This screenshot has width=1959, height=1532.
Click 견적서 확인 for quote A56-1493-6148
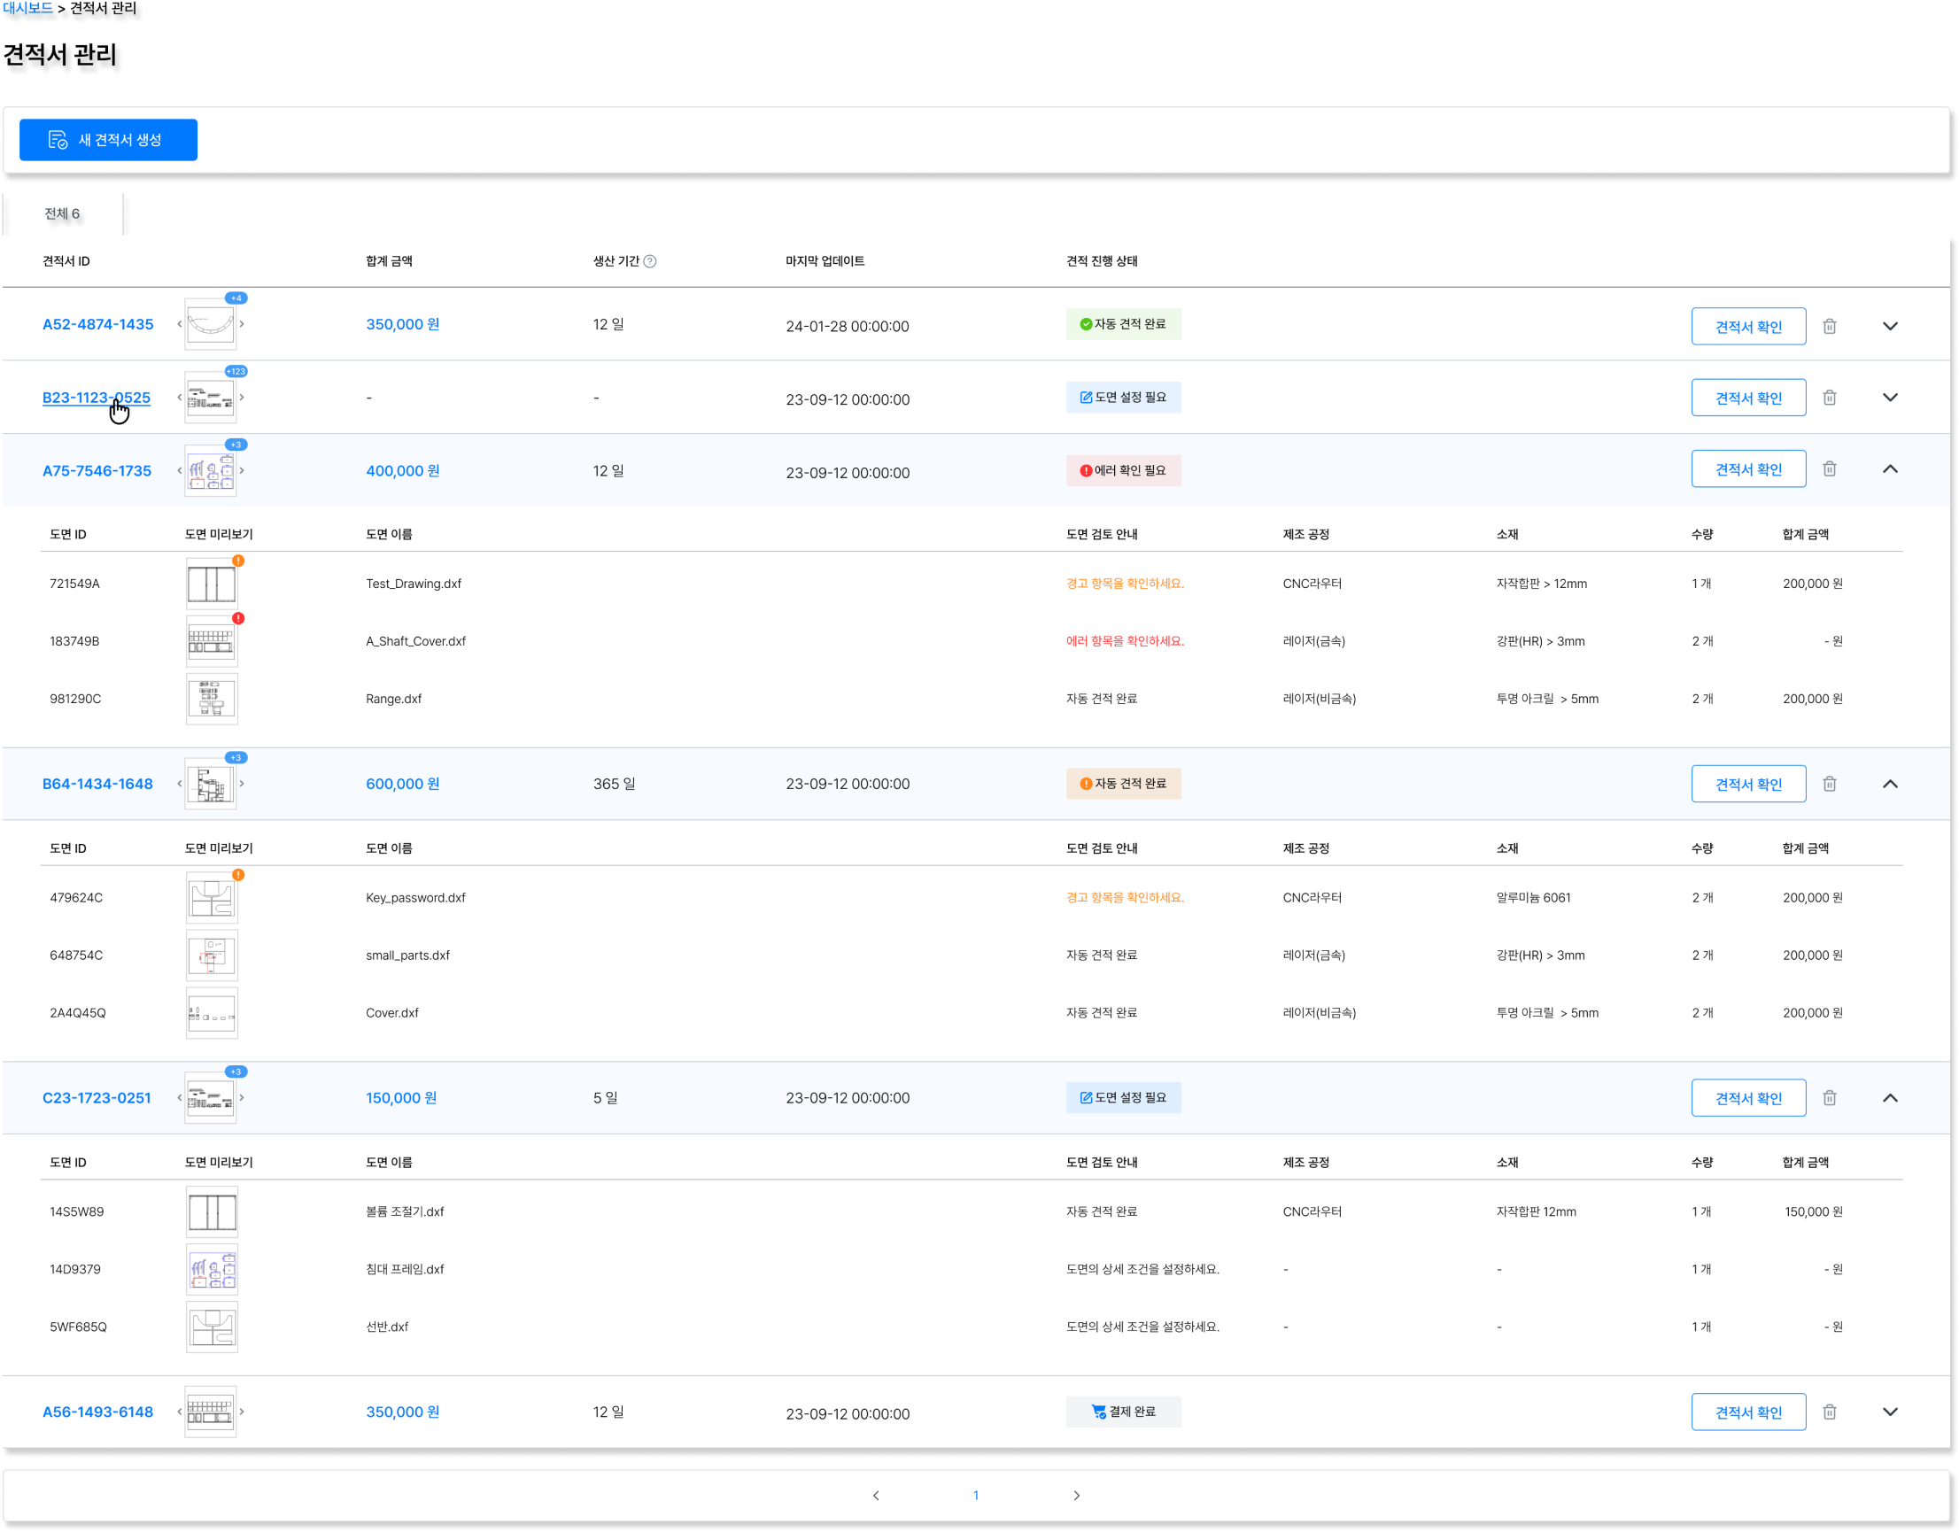(1748, 1412)
